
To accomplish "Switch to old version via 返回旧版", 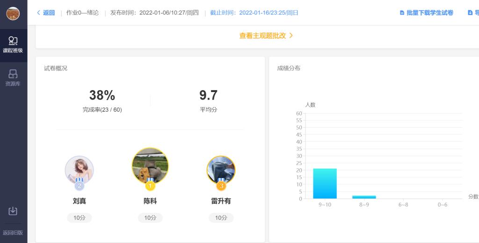I will coord(13,232).
